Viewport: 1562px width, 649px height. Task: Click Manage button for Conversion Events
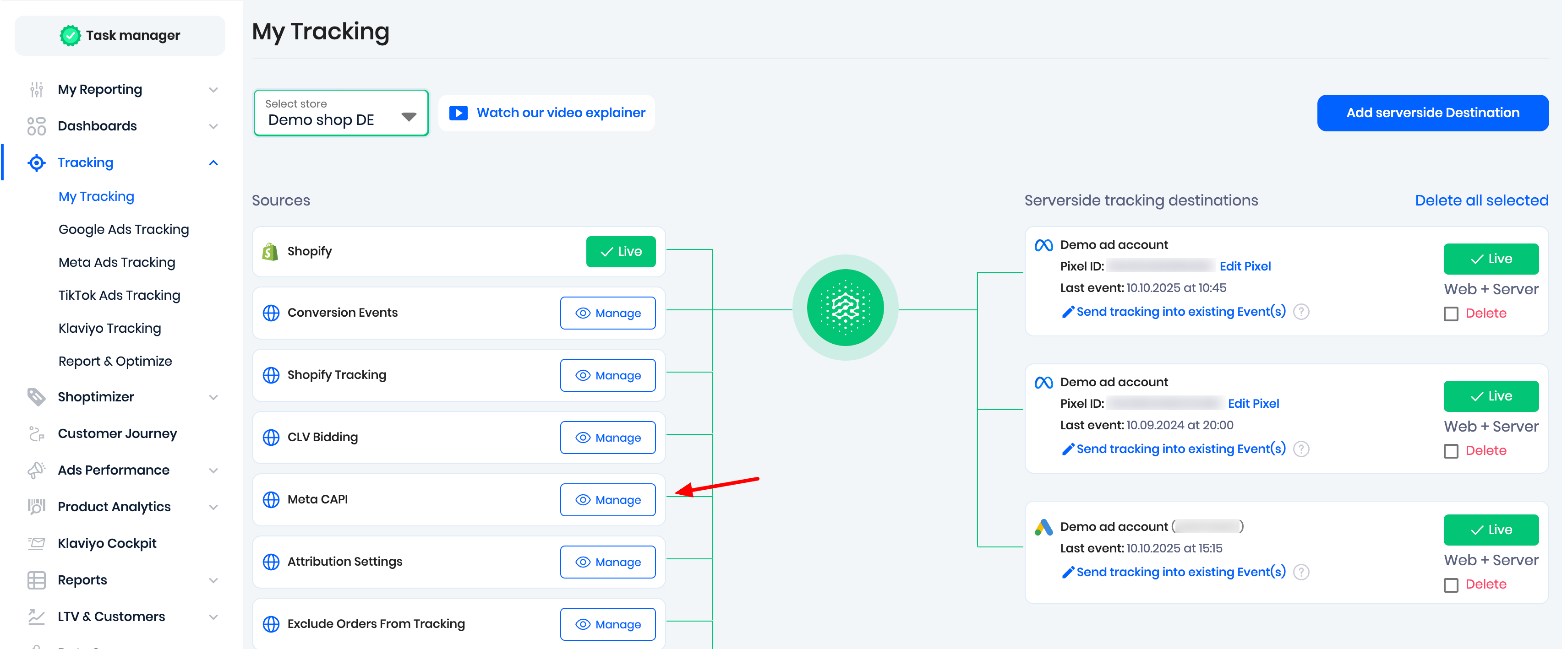(x=607, y=314)
